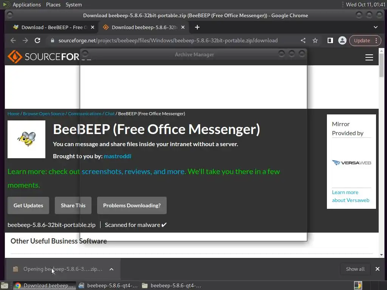Click scrollbar up arrow
387x290 pixels.
click(x=382, y=51)
